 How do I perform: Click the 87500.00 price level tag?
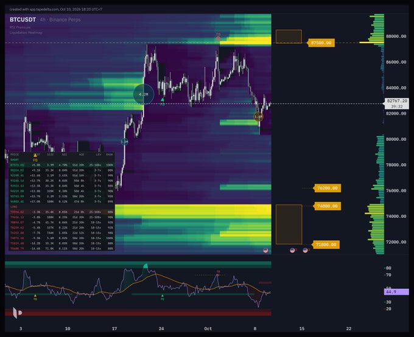[321, 43]
